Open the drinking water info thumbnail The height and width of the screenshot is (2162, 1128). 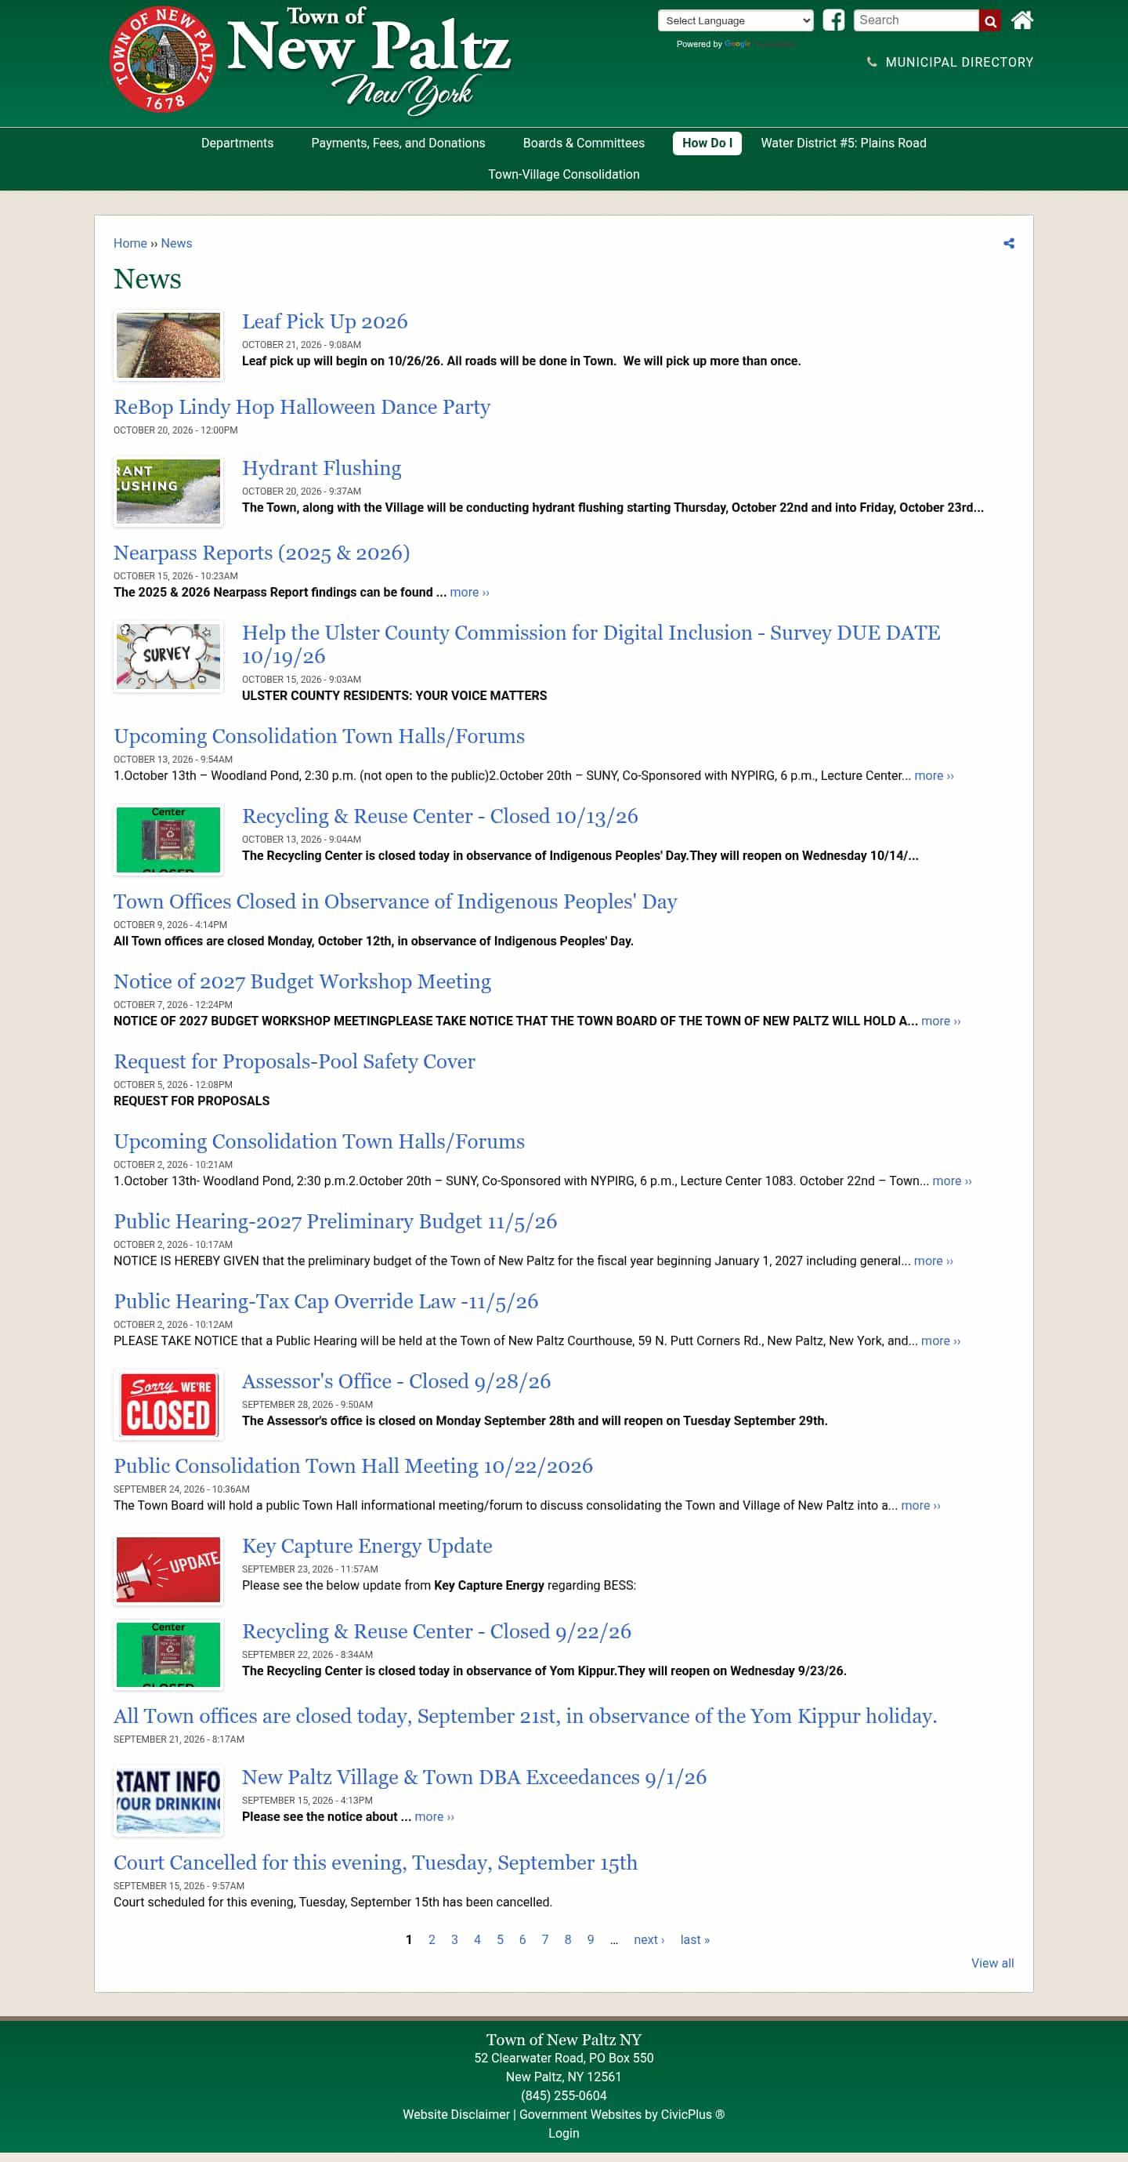point(168,1801)
